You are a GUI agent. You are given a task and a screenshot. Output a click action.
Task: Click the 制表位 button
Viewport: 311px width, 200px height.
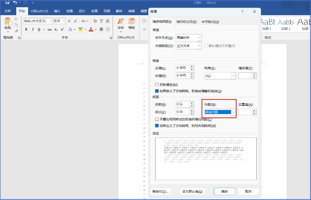tap(161, 191)
